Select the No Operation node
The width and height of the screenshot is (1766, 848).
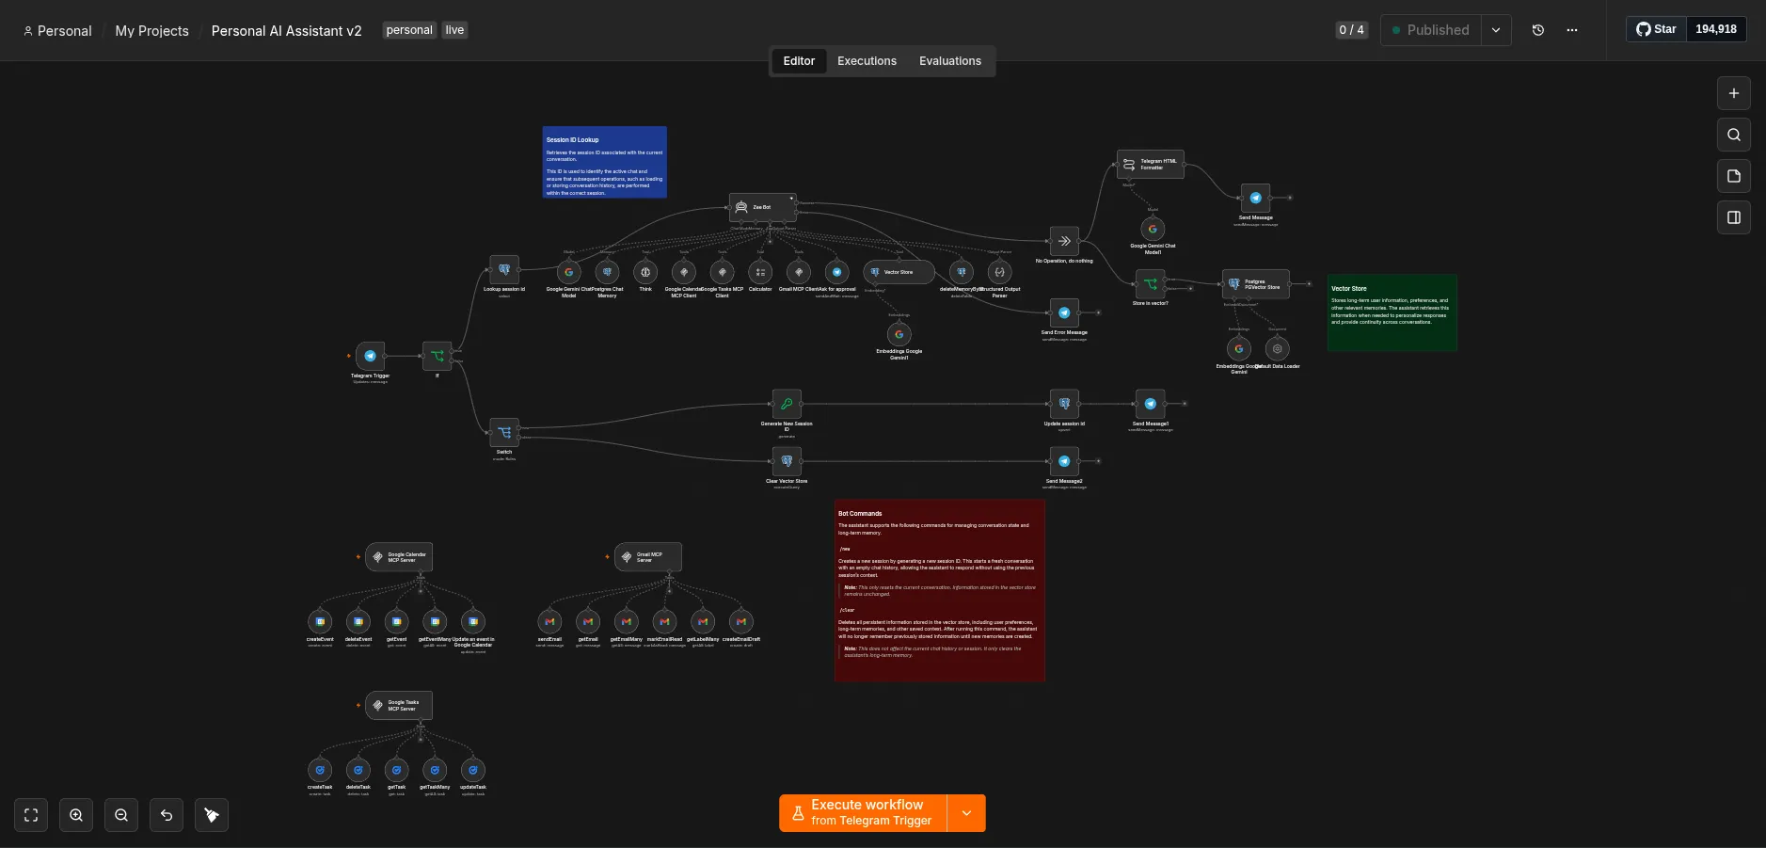pos(1064,241)
